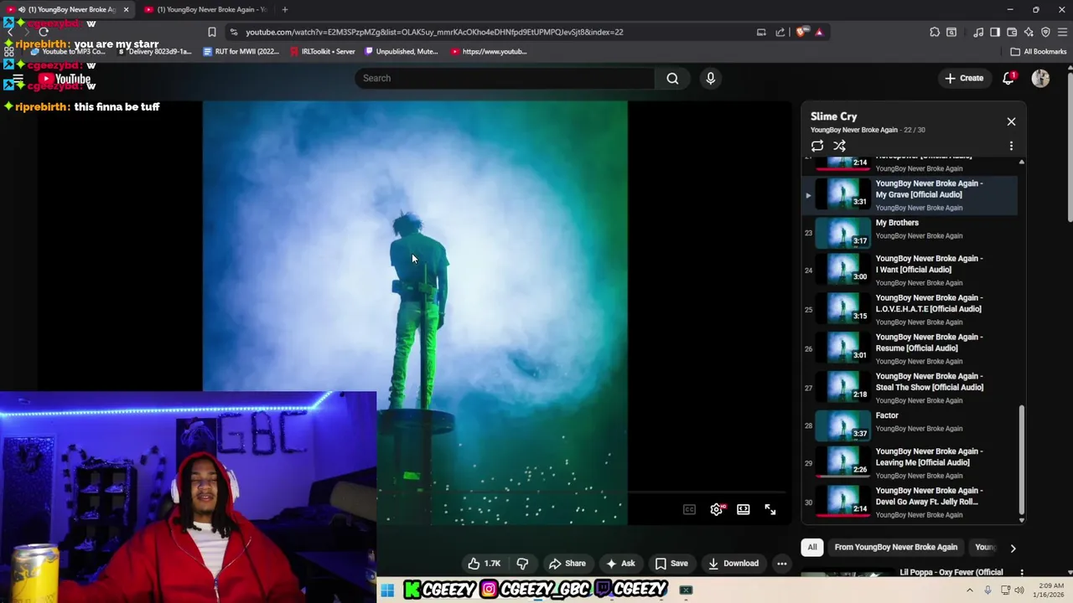Switch to the second YoungBoy browser tab
The image size is (1073, 603).
click(205, 9)
